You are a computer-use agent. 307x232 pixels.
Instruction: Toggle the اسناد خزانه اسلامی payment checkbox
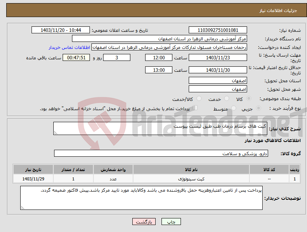coord(195,108)
